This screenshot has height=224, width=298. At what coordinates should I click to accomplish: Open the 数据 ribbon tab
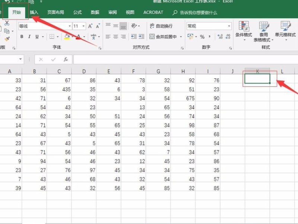pos(95,12)
